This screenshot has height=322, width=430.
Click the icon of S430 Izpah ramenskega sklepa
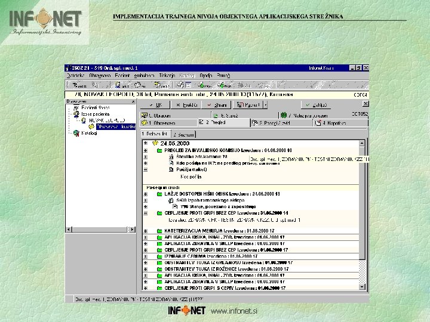coord(171,200)
